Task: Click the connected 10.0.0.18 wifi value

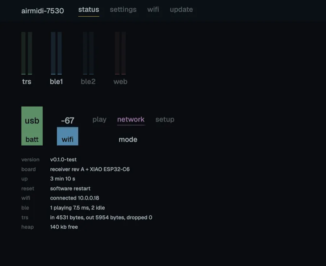Action: click(x=74, y=198)
